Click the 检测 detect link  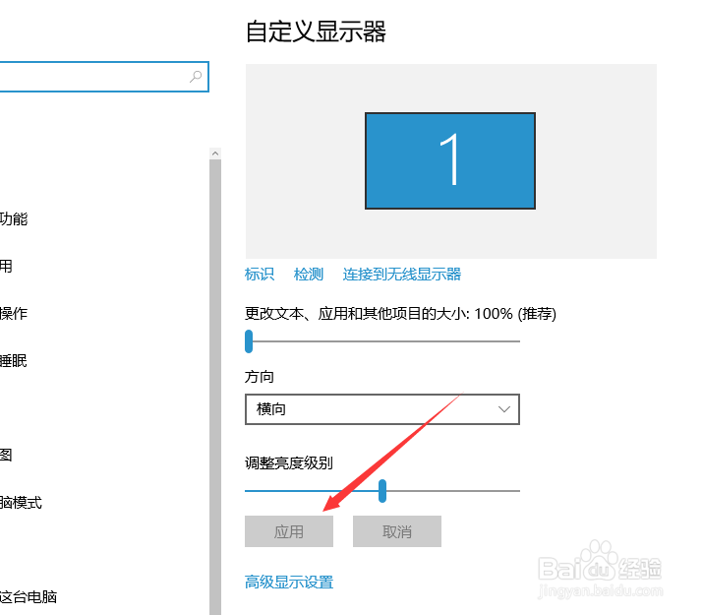tap(308, 275)
